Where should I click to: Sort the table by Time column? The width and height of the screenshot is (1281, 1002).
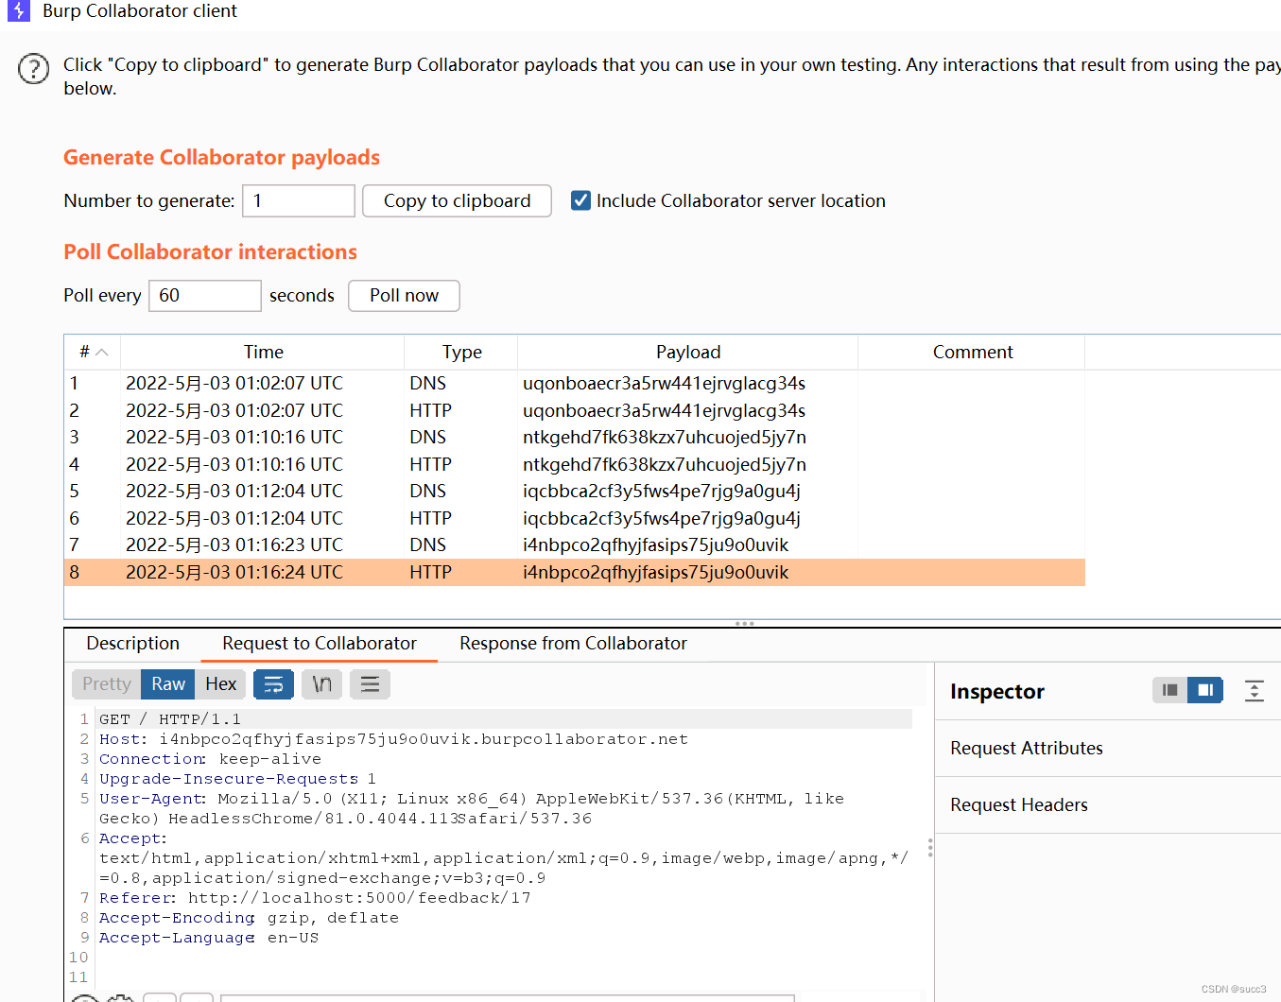click(263, 352)
